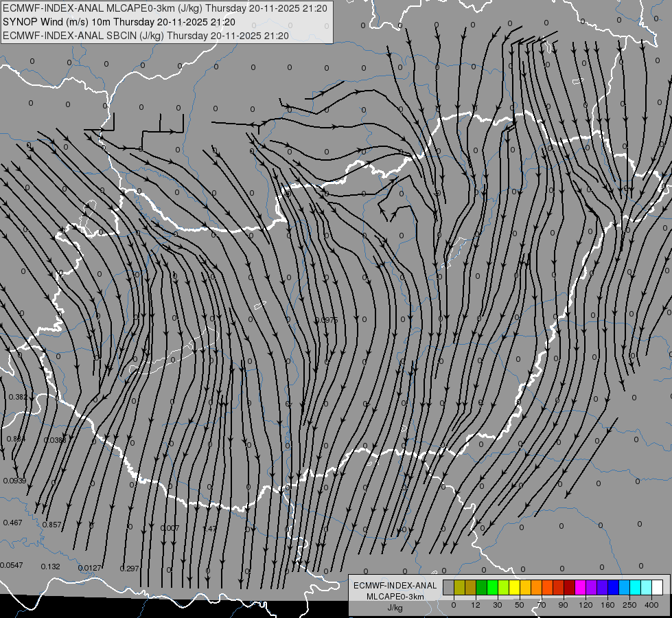
Task: Click the bright green legend swatch
Action: coord(492,587)
